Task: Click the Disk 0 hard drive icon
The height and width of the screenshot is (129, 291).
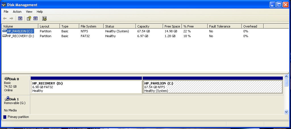Action: click(7, 79)
